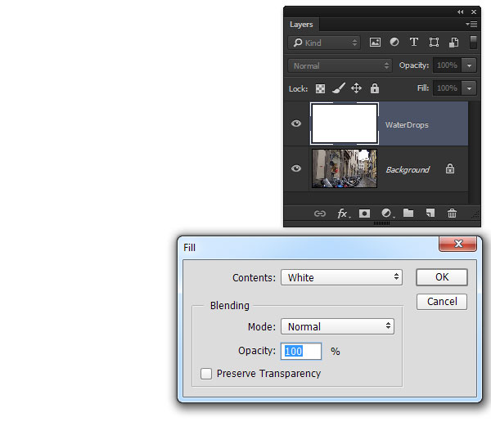Enable the Preserve Transparency checkbox

[x=206, y=374]
